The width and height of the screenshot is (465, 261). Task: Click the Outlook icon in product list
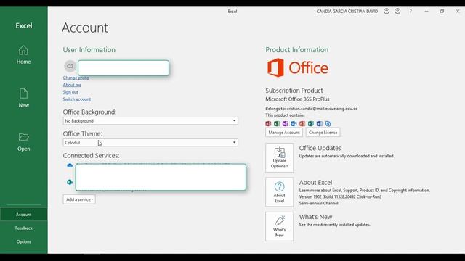[294, 124]
